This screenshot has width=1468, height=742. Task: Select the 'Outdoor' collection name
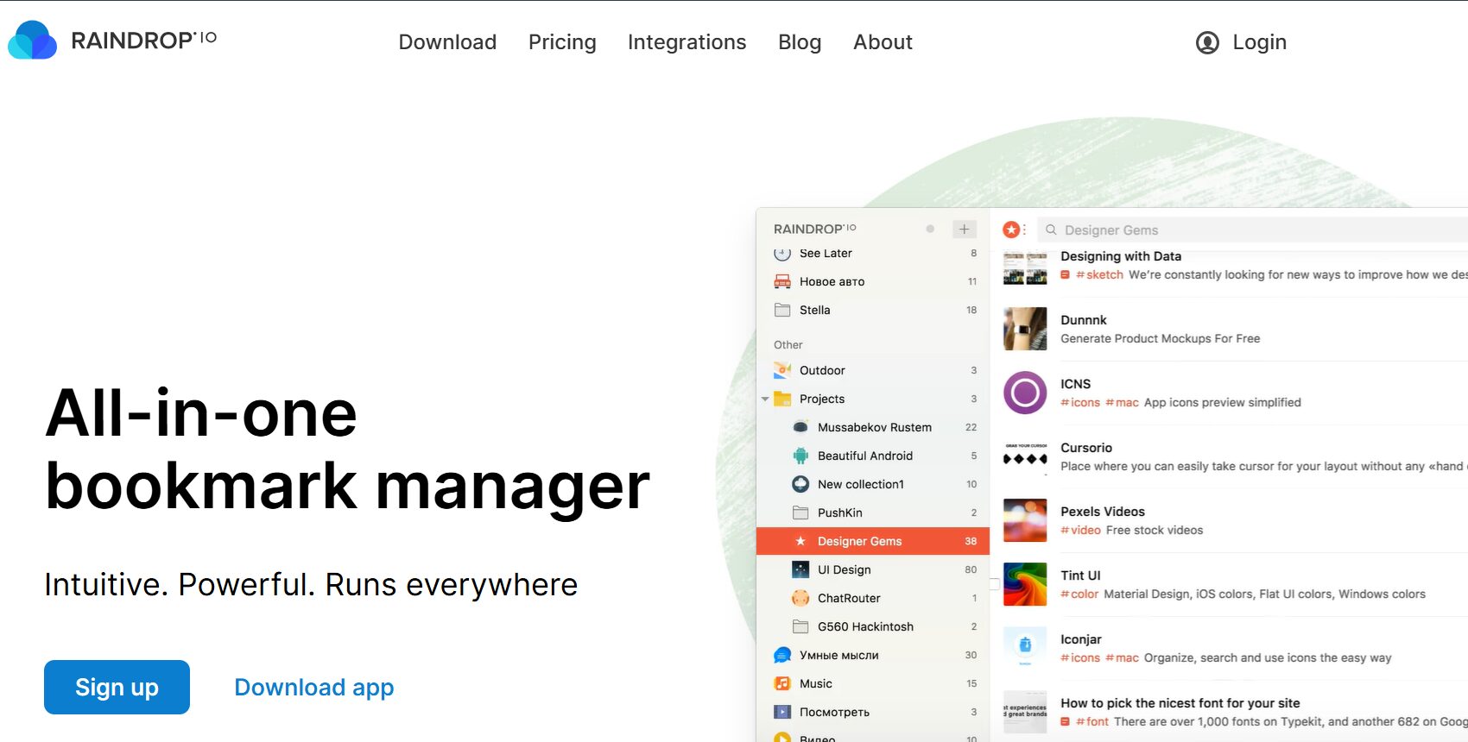point(822,370)
